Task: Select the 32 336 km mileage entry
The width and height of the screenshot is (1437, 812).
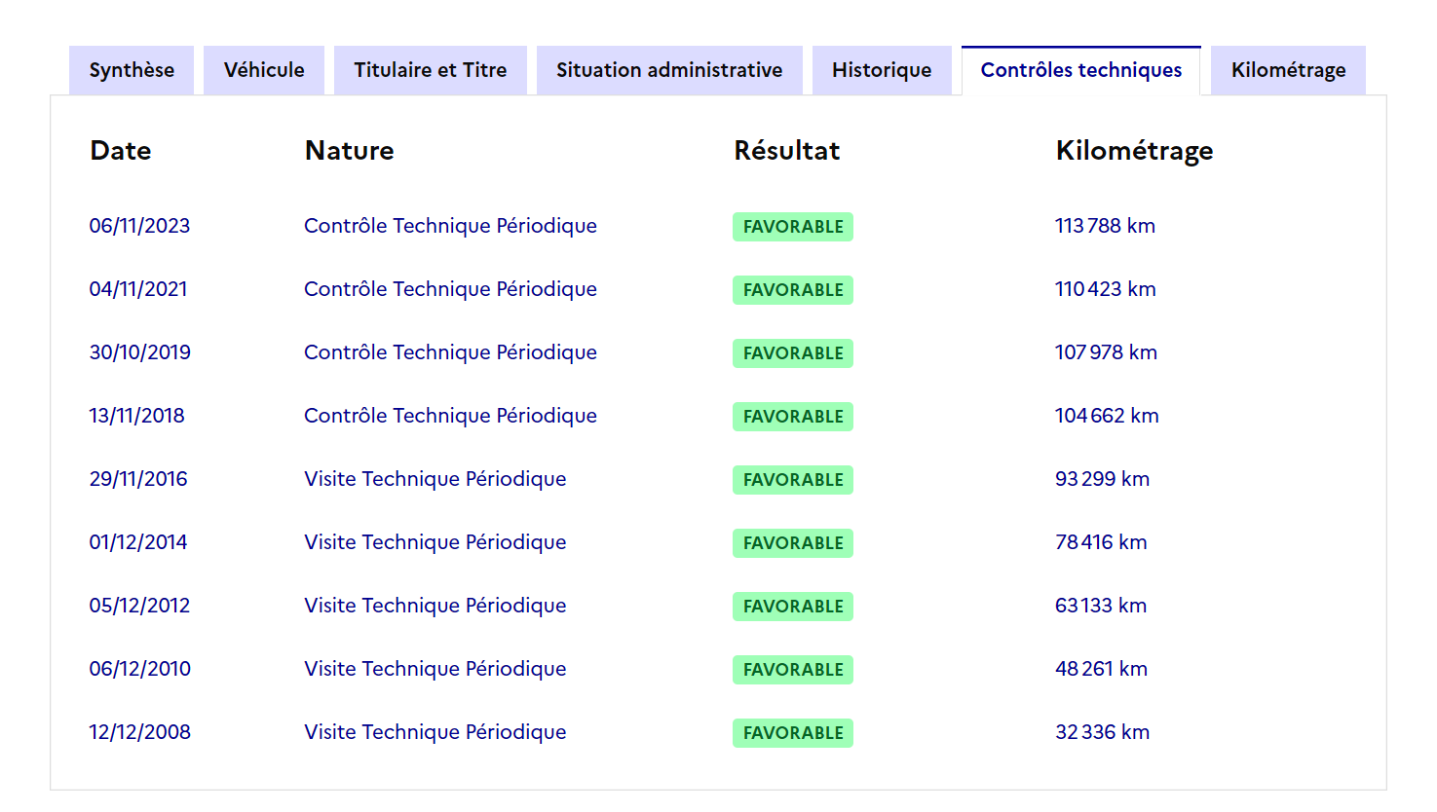Action: tap(1102, 732)
